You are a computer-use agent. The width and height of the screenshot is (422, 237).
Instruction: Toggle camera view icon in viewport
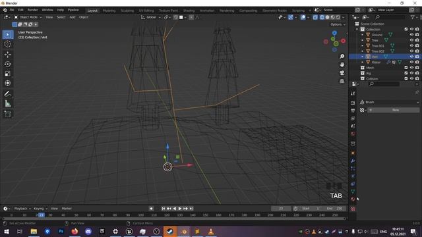(x=342, y=73)
